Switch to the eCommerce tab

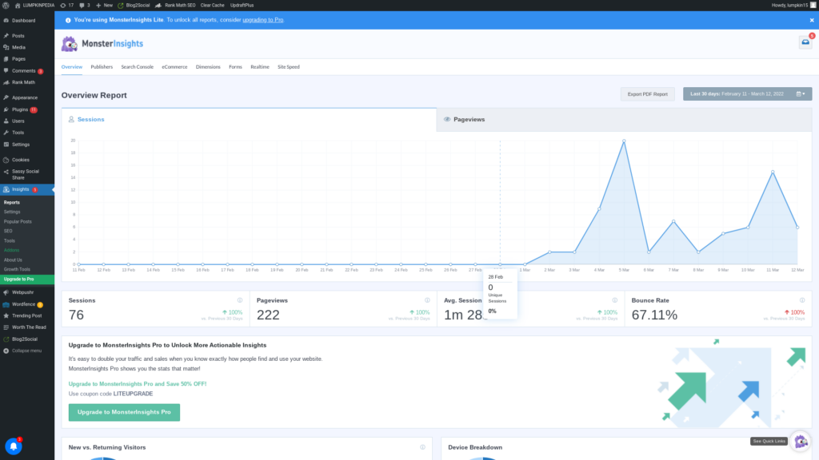pyautogui.click(x=174, y=67)
